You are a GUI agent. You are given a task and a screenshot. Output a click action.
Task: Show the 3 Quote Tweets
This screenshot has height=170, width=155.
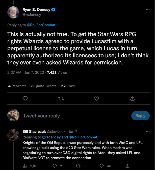click(44, 86)
